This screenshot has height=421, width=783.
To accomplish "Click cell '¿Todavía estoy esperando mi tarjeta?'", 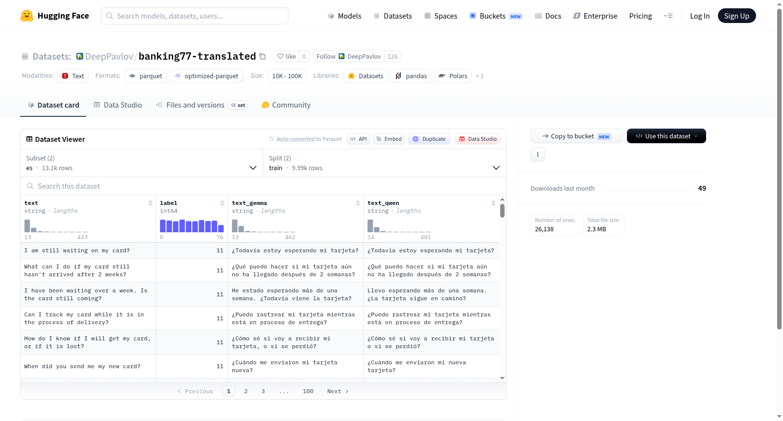I will coord(295,250).
